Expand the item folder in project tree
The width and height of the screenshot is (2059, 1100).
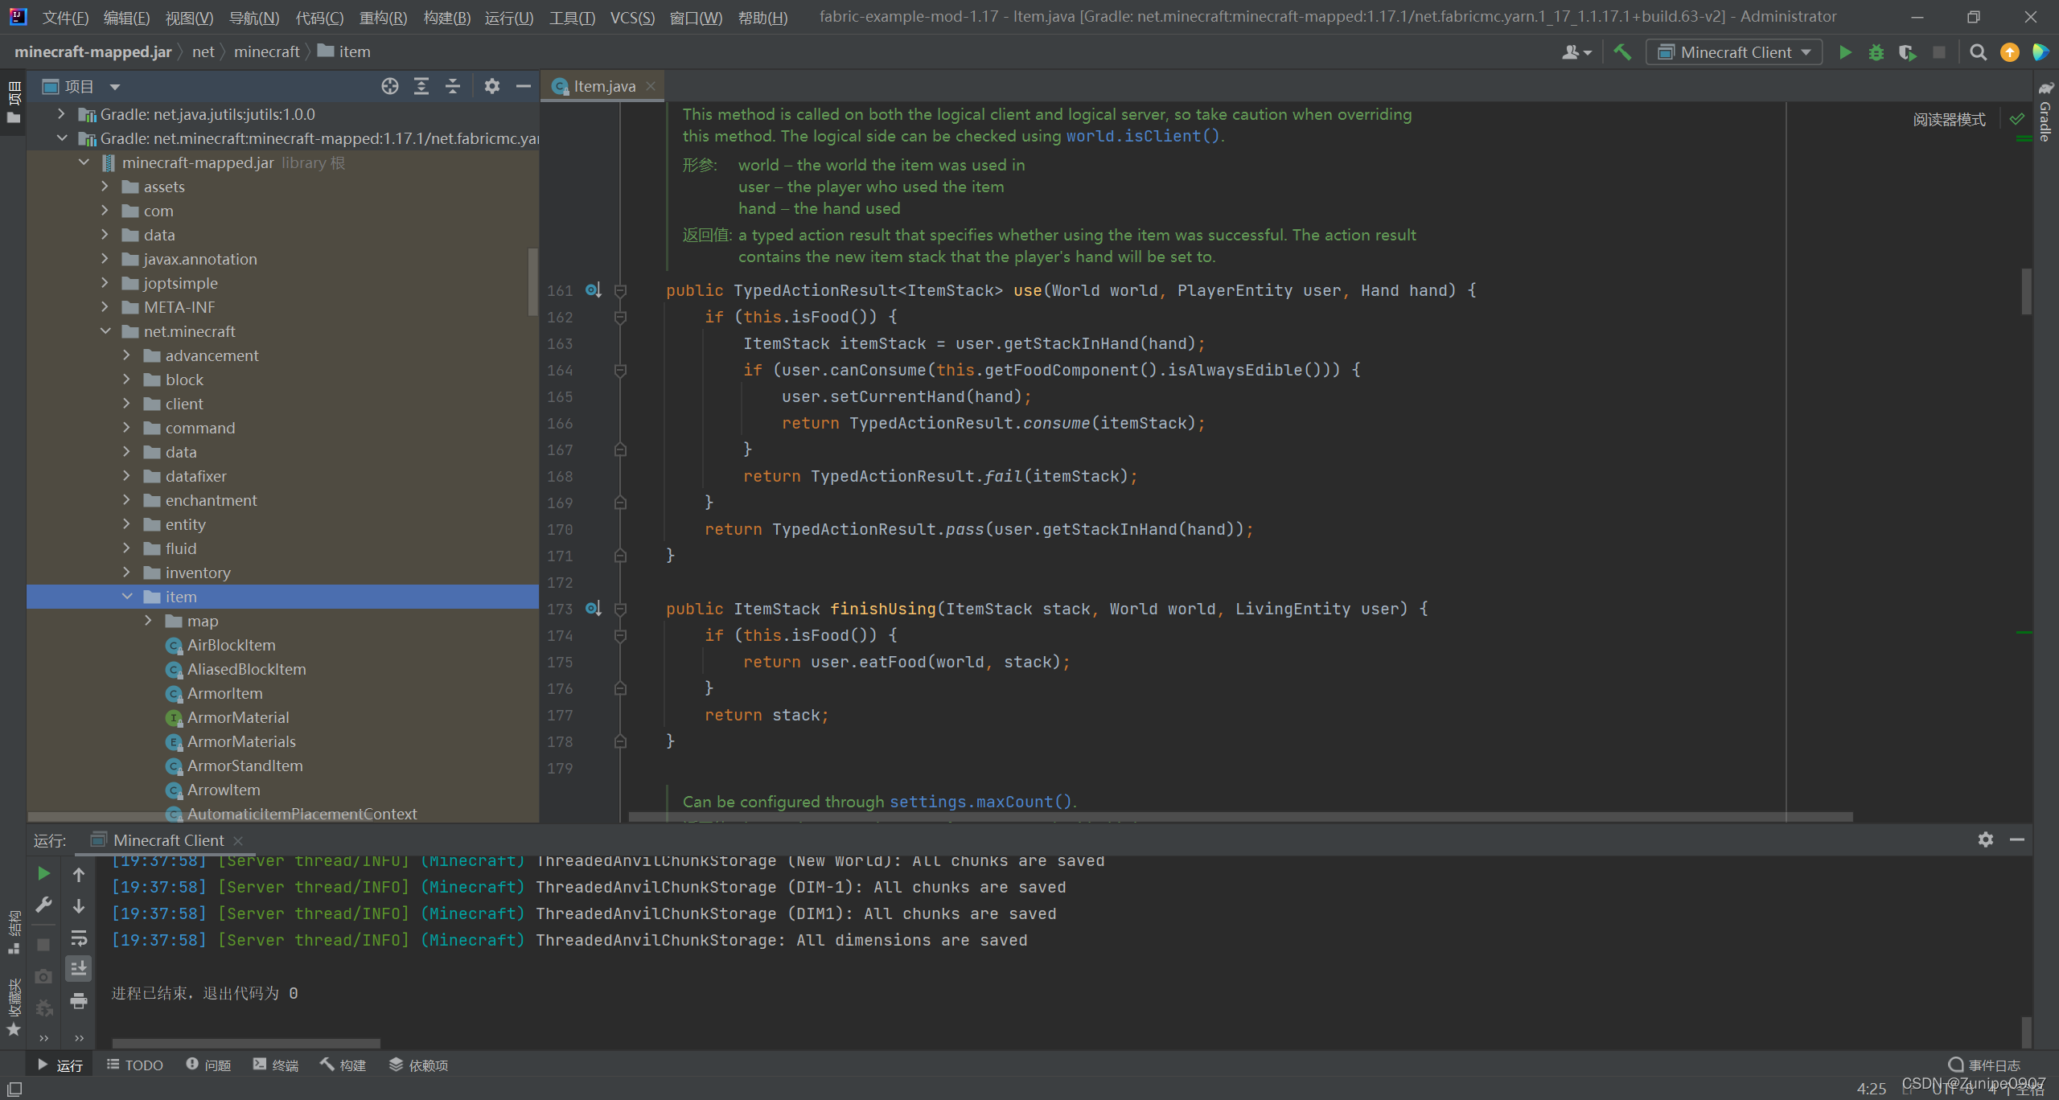coord(126,595)
